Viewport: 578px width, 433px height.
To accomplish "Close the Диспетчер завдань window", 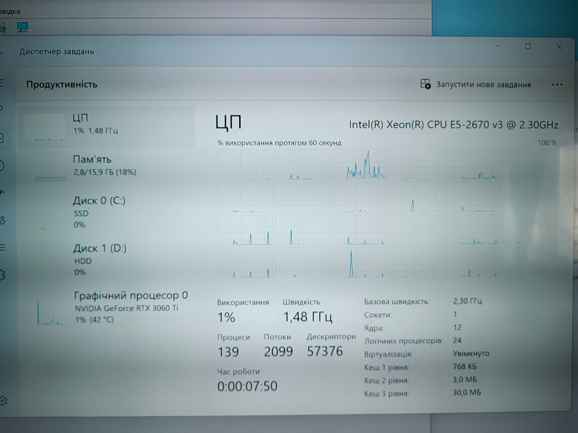I will tap(559, 47).
